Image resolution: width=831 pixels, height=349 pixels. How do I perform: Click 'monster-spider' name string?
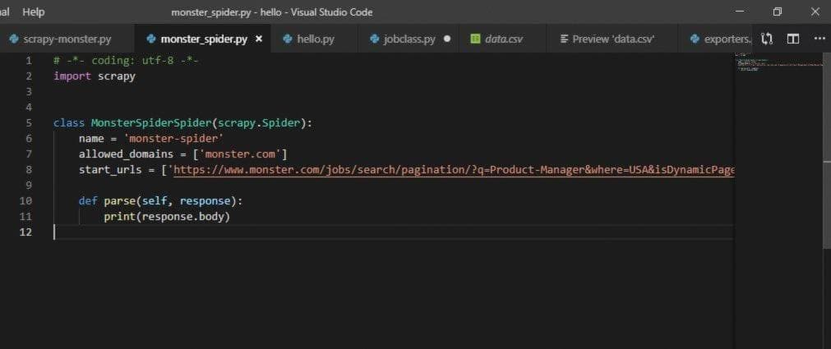173,138
